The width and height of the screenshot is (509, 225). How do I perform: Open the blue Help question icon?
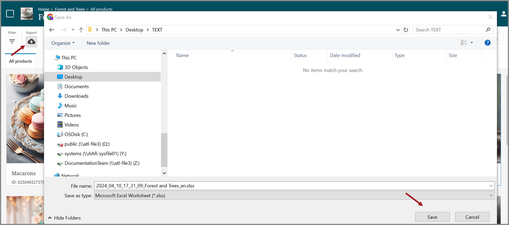tap(487, 43)
